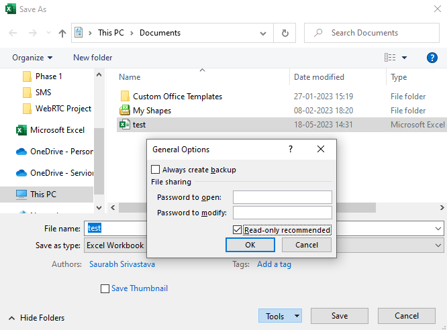Viewport: 447px width, 330px height.
Task: Close the Save As window
Action: point(438,9)
